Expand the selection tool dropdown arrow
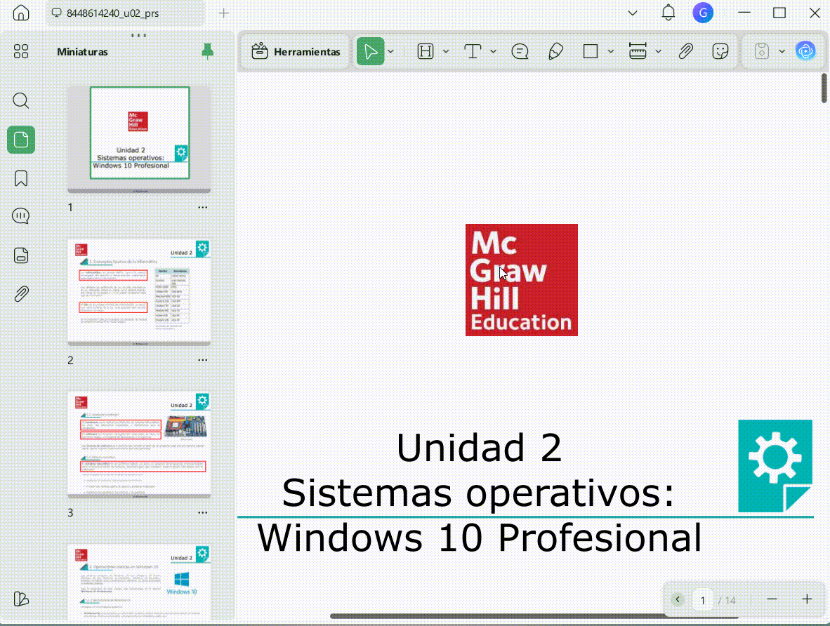Viewport: 830px width, 626px height. pyautogui.click(x=391, y=51)
